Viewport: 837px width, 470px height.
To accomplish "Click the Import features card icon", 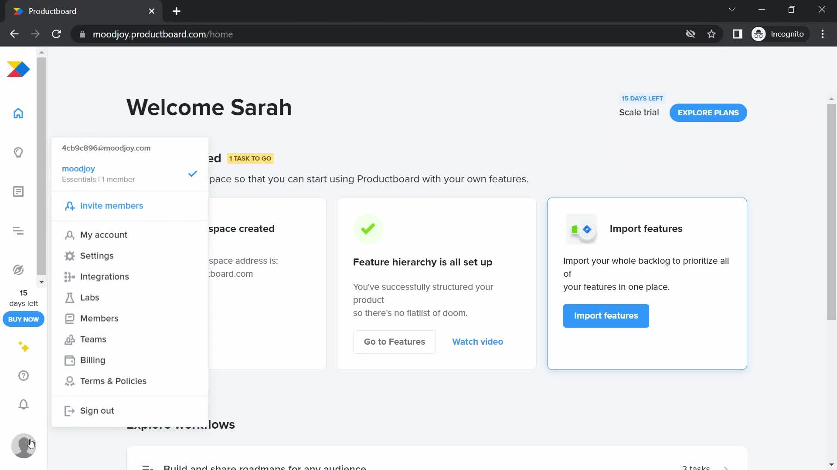I will pyautogui.click(x=581, y=229).
